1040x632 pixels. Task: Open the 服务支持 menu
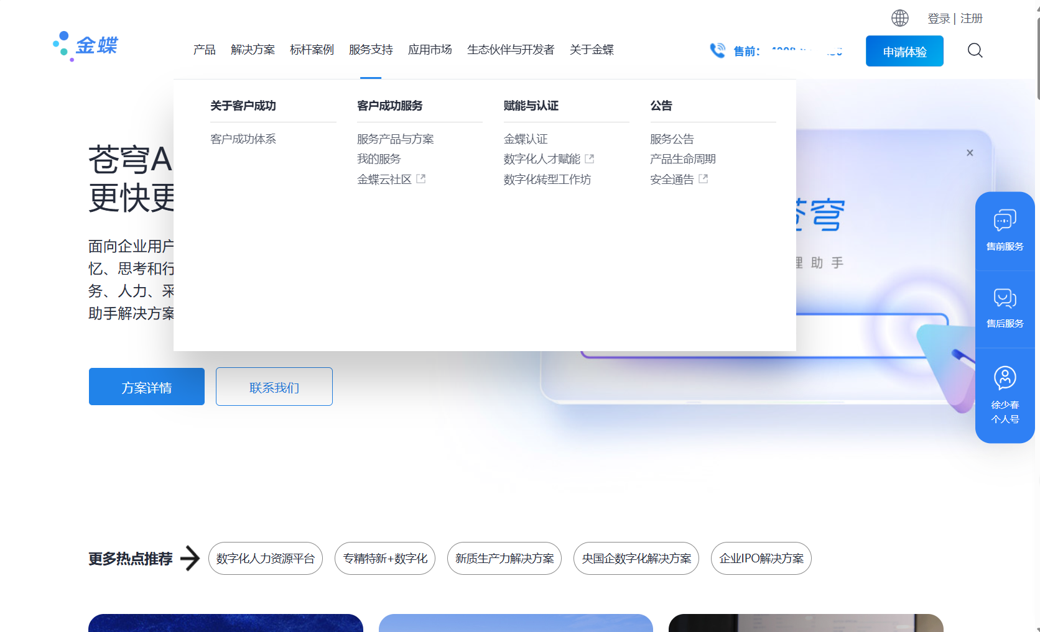[x=371, y=50]
